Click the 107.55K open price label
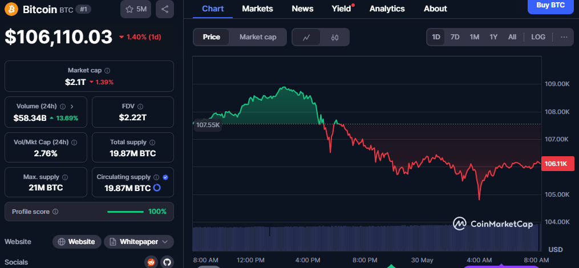 click(208, 125)
